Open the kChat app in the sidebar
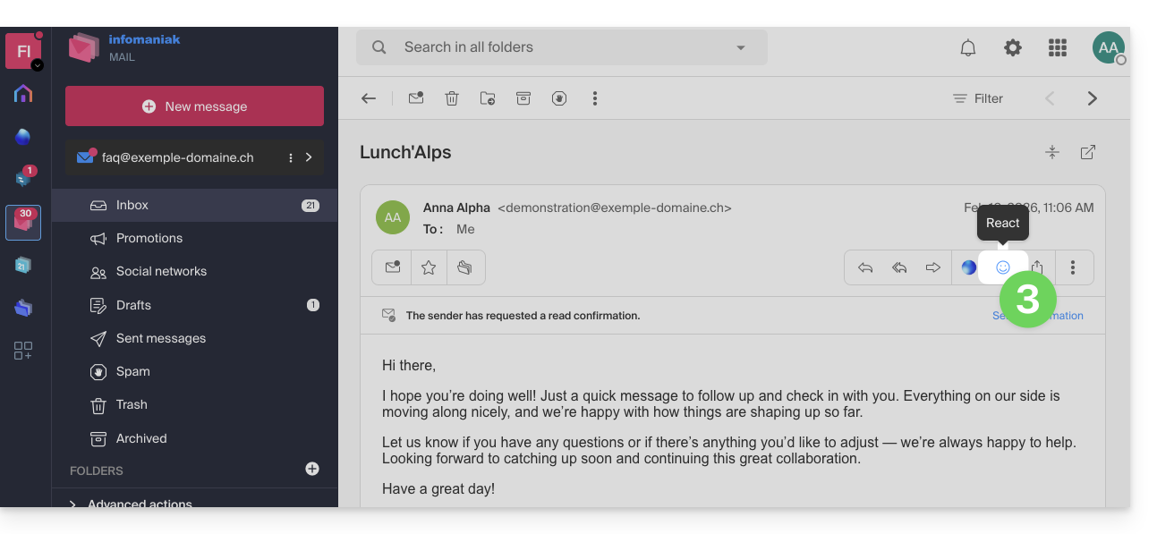This screenshot has width=1157, height=534. point(23,177)
